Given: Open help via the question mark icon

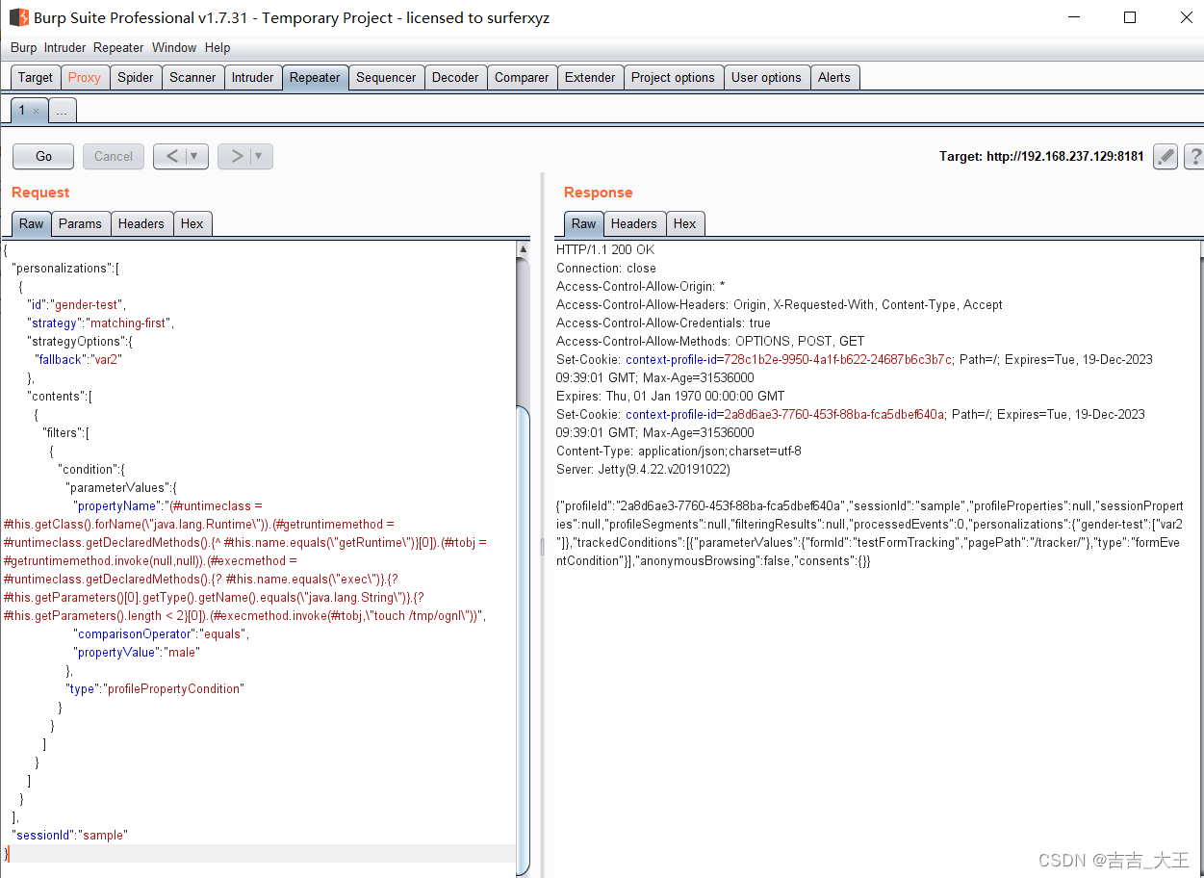Looking at the screenshot, I should pos(1194,157).
